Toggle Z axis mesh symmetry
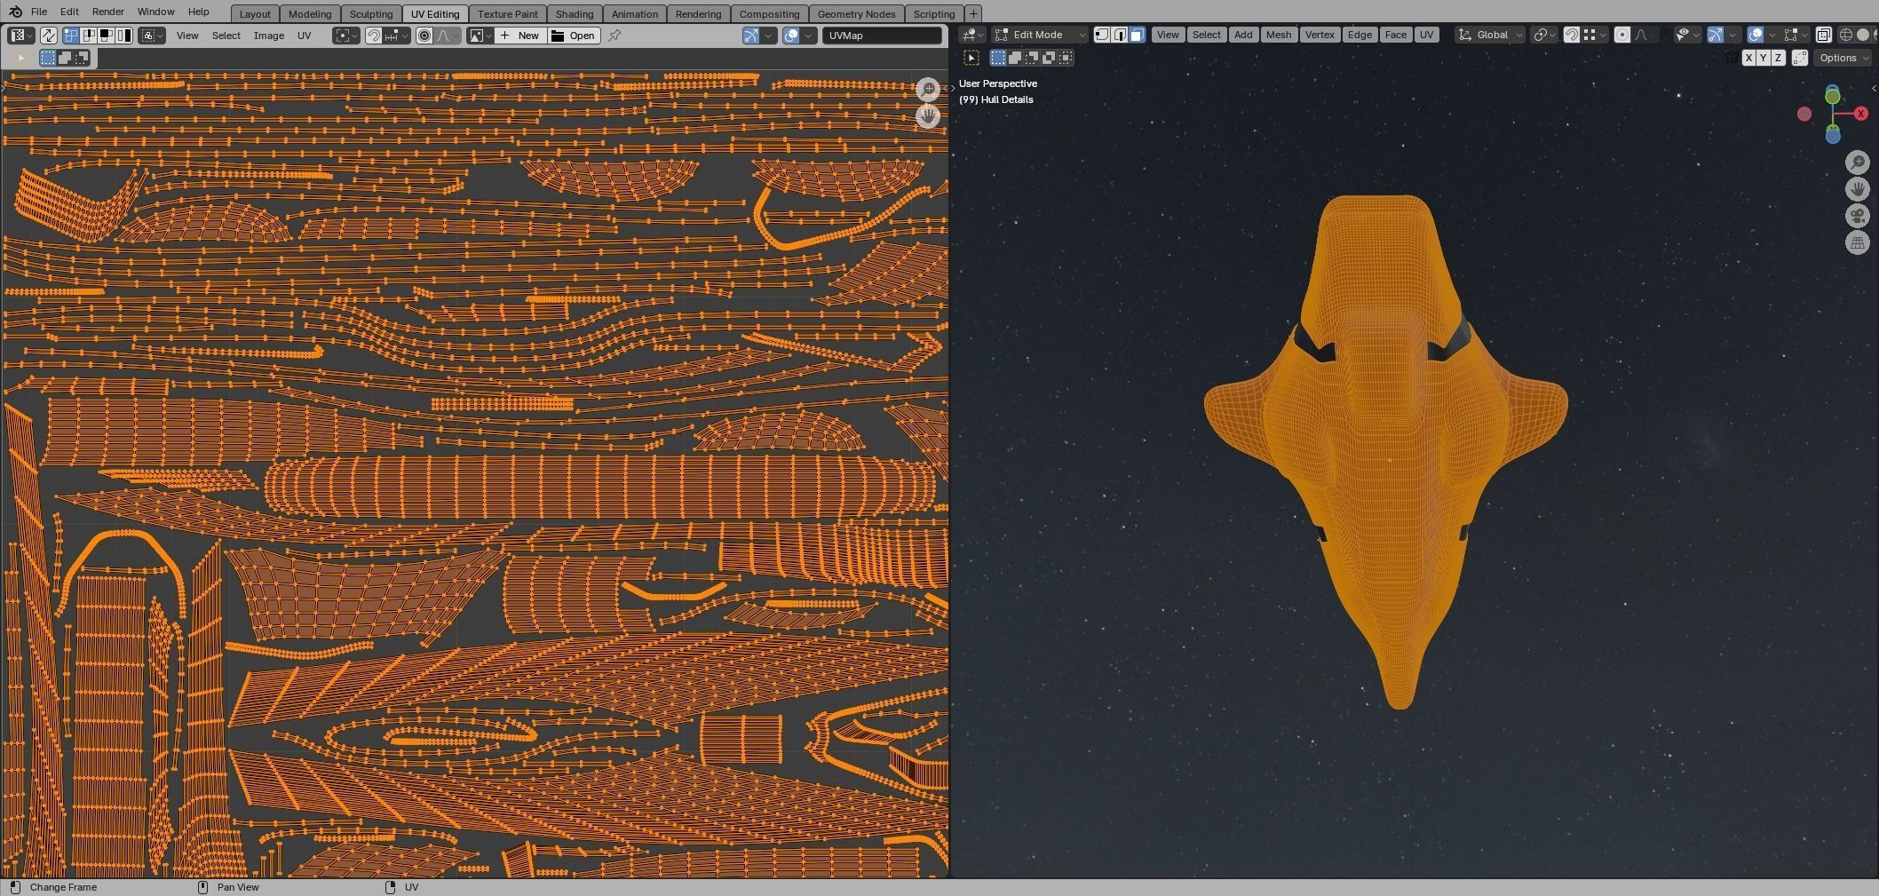 click(x=1778, y=58)
